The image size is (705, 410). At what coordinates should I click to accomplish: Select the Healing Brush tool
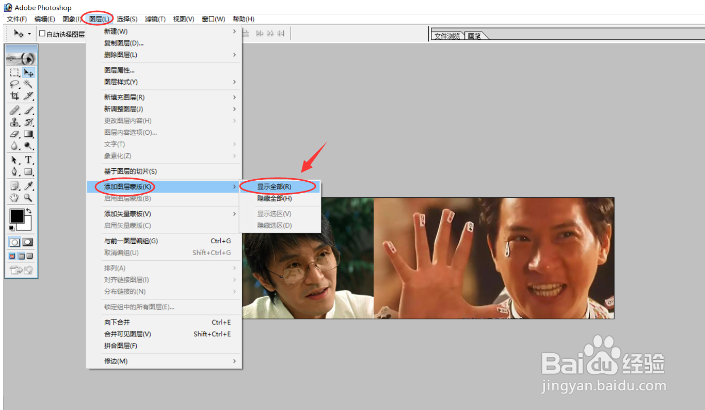(14, 111)
